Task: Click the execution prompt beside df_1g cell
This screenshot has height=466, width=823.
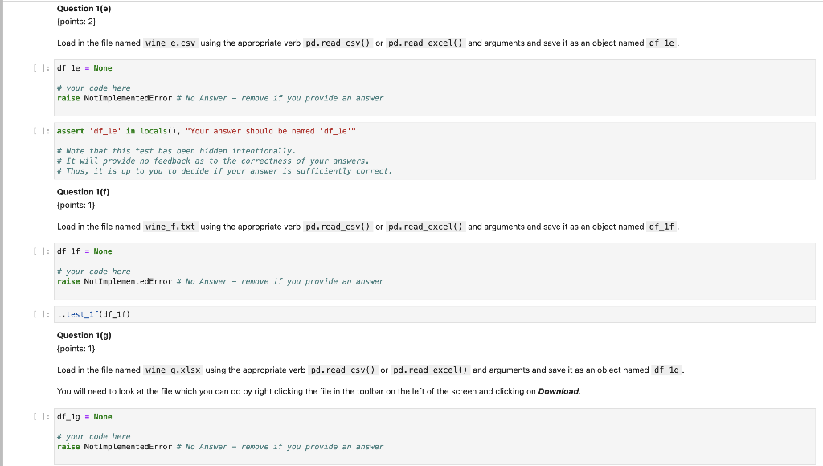Action: pos(42,417)
